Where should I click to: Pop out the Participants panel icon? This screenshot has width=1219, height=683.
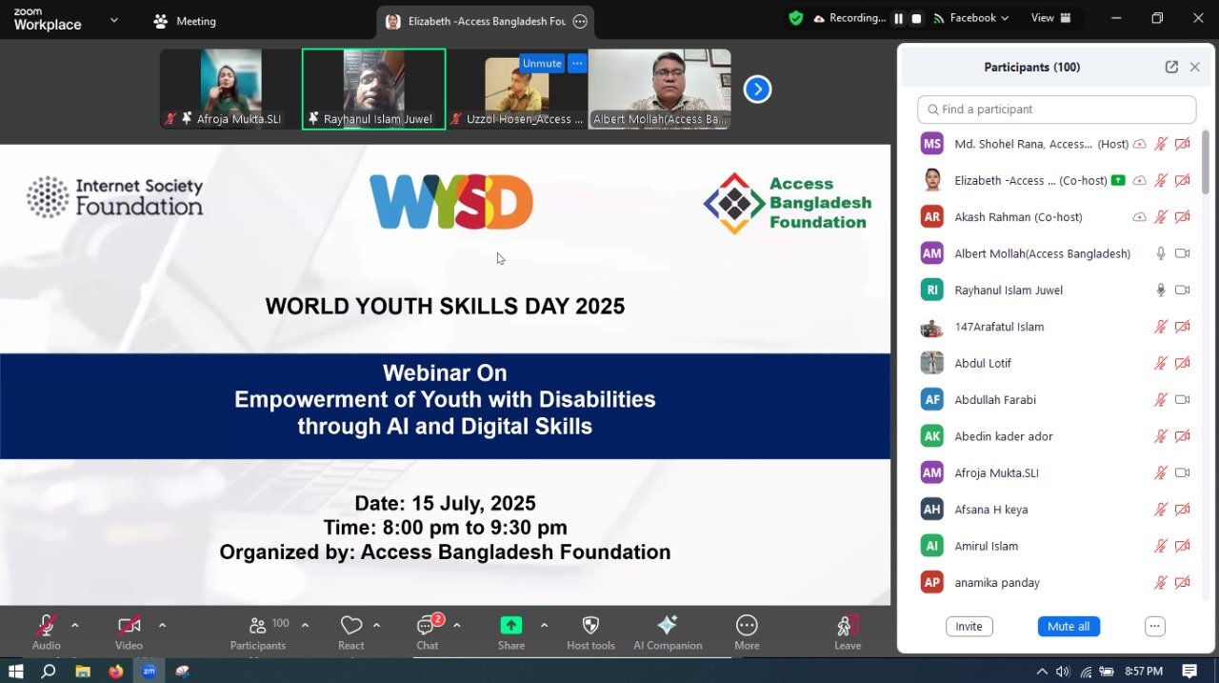[1170, 67]
